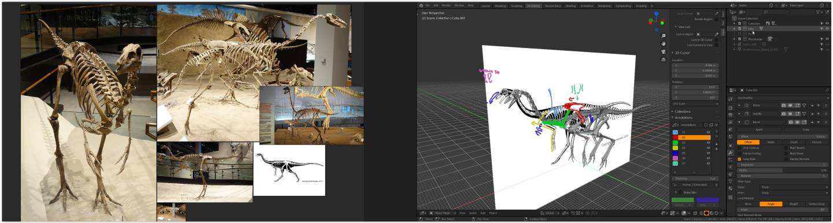Expand the Onion Skin section

coord(676,192)
